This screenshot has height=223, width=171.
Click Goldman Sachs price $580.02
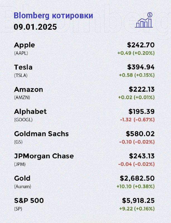[x=140, y=134]
